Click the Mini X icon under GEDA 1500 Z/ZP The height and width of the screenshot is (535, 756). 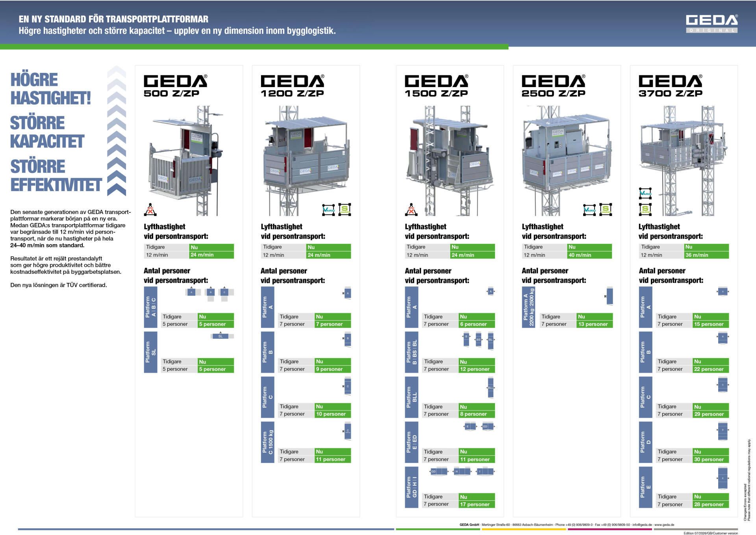(411, 210)
